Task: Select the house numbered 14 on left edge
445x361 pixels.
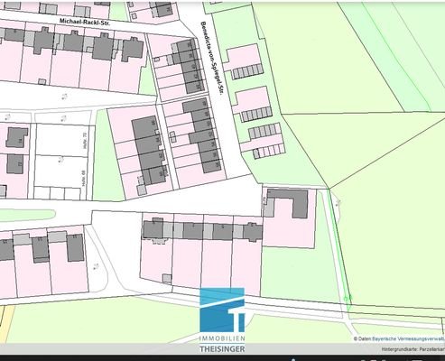Action: pos(16,137)
